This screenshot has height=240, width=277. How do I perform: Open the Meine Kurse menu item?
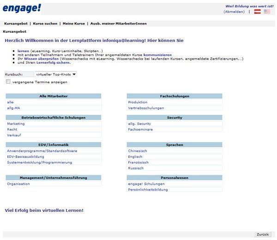(74, 24)
